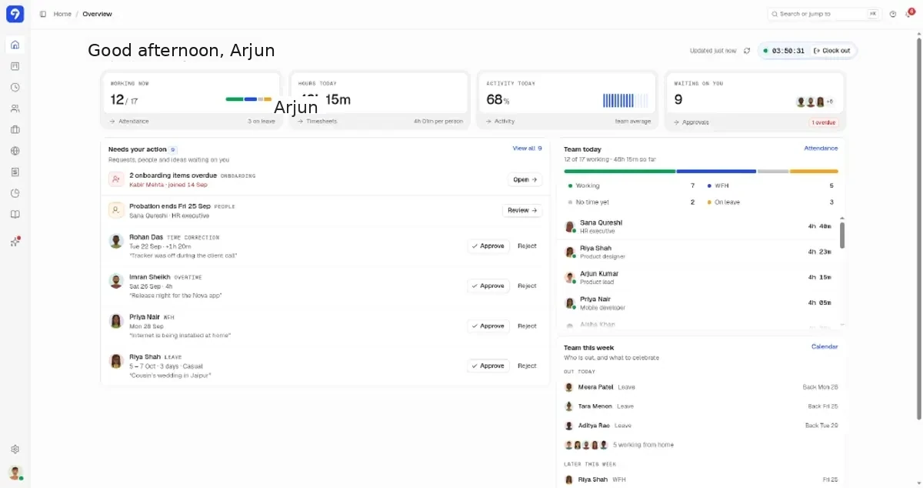The image size is (923, 488).
Task: Open the rocket icon with red dot
Action: (15, 242)
